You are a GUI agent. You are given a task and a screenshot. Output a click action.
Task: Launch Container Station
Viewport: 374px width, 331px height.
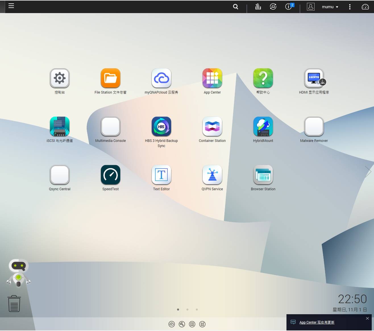pos(212,127)
